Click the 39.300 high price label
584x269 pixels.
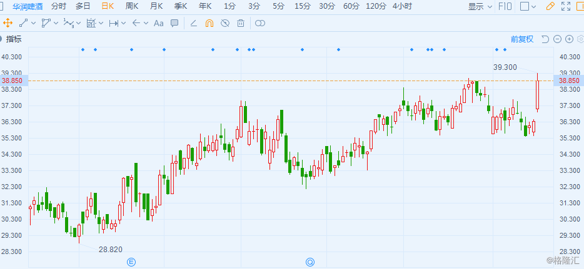[505, 67]
